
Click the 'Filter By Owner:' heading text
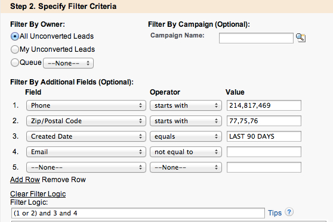(38, 24)
